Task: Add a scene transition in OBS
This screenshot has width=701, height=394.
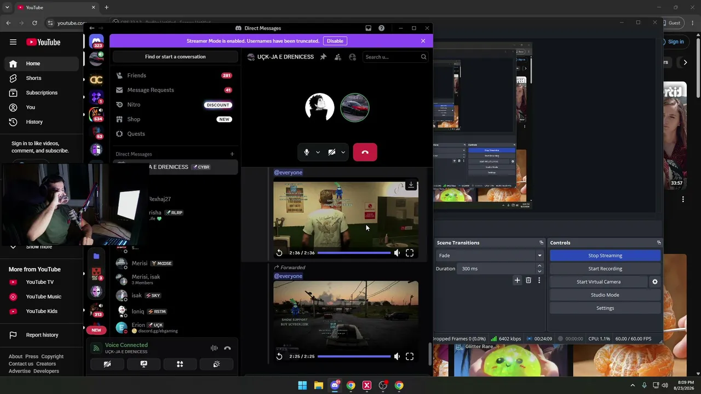Action: point(517,281)
